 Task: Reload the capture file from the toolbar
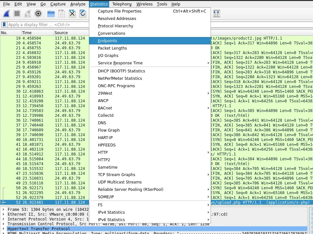coord(83,14)
